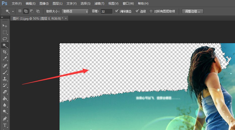Click the Photoshop Ps logo

point(4,3)
